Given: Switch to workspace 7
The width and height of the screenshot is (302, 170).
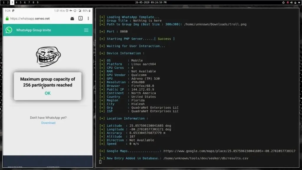Looking at the screenshot, I should 29,2.
